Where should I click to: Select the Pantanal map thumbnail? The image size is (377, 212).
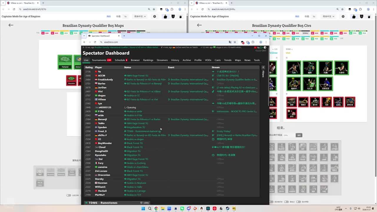tap(65, 62)
